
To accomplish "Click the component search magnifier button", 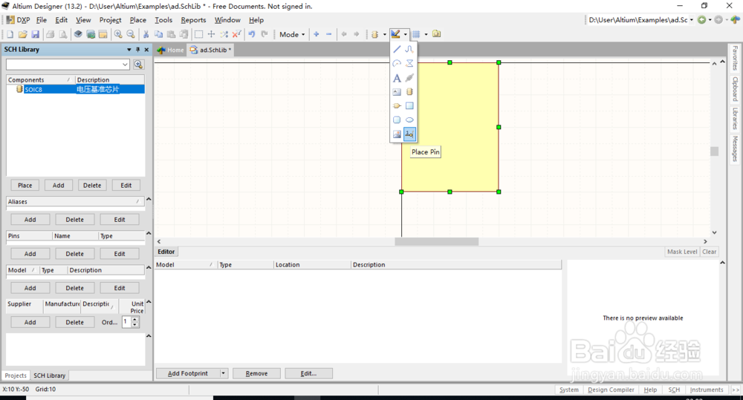I will point(138,65).
